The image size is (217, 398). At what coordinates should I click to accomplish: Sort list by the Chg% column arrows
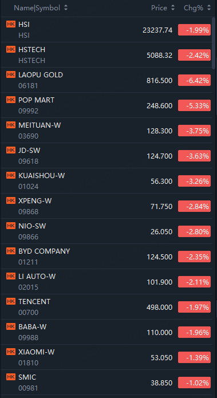pos(209,8)
